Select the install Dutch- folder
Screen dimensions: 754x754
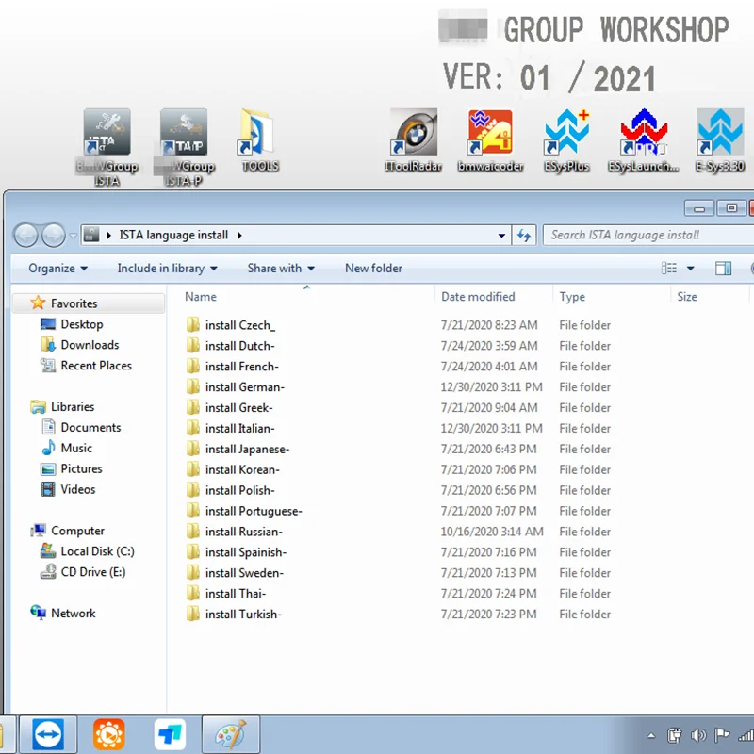(x=239, y=346)
